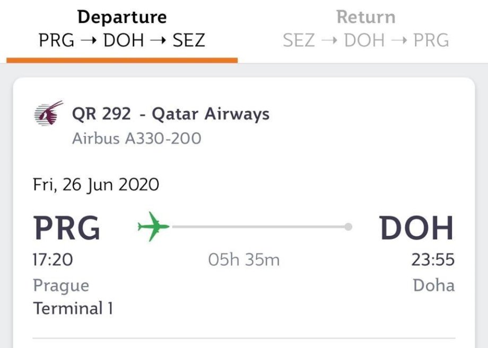Tap the PRG → DOH → SEZ route text
This screenshot has width=488, height=348.
coord(122,40)
